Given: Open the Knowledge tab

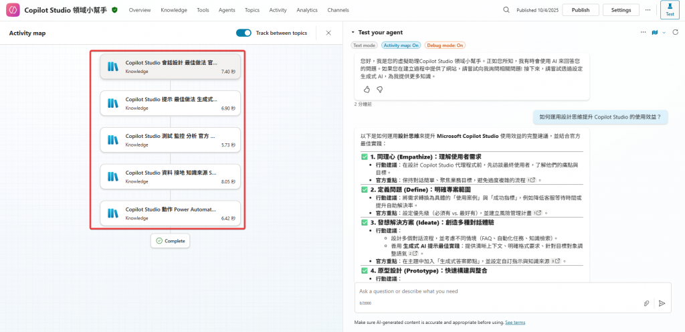Looking at the screenshot, I should (x=174, y=10).
